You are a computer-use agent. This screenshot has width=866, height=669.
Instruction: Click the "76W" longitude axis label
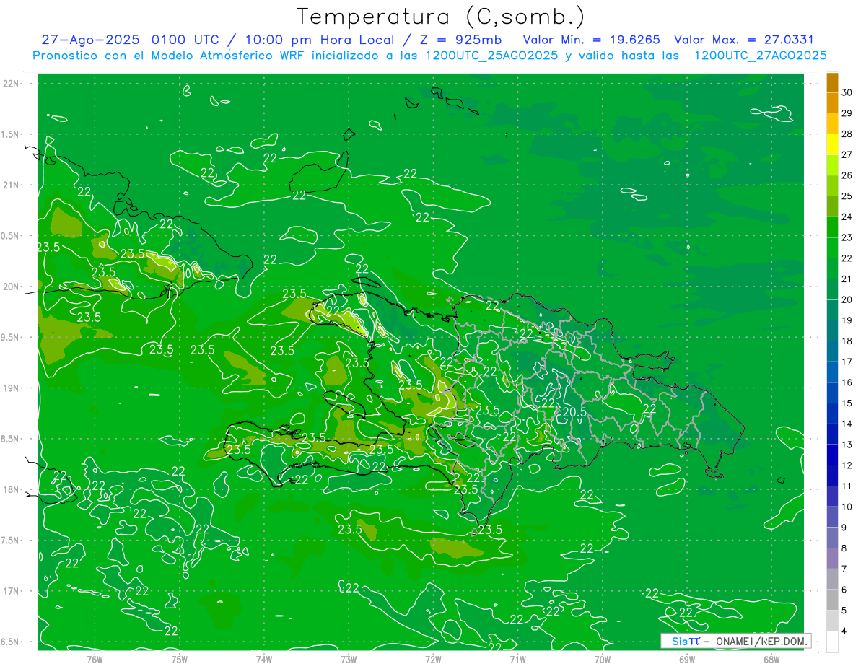click(x=95, y=660)
